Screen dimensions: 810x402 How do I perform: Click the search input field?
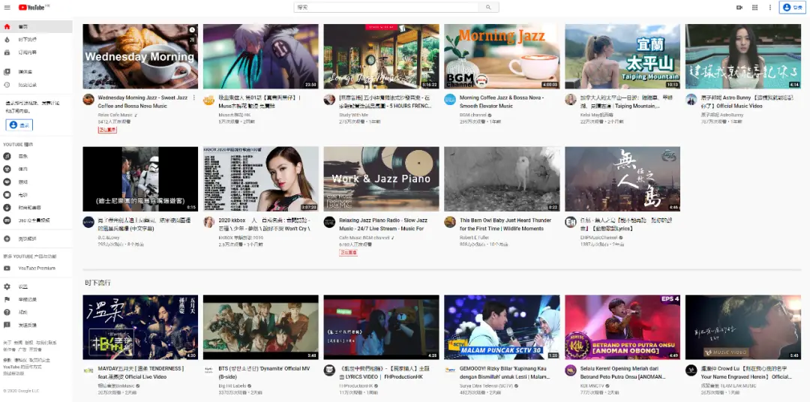point(386,7)
